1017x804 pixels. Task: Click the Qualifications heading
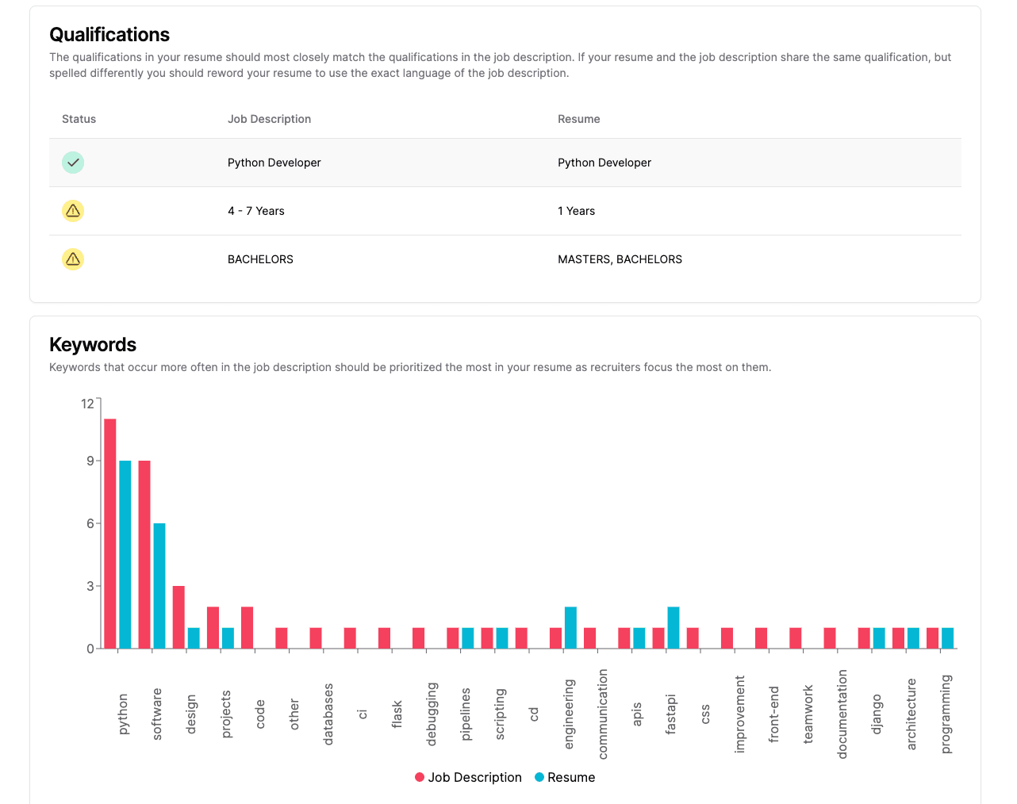(x=109, y=35)
